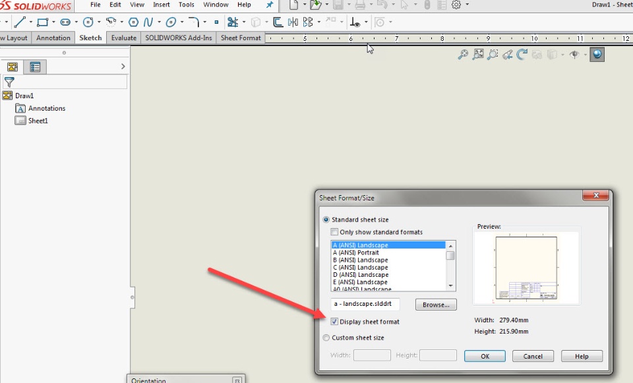
Task: Uncheck Display sheet format checkbox
Action: (334, 322)
